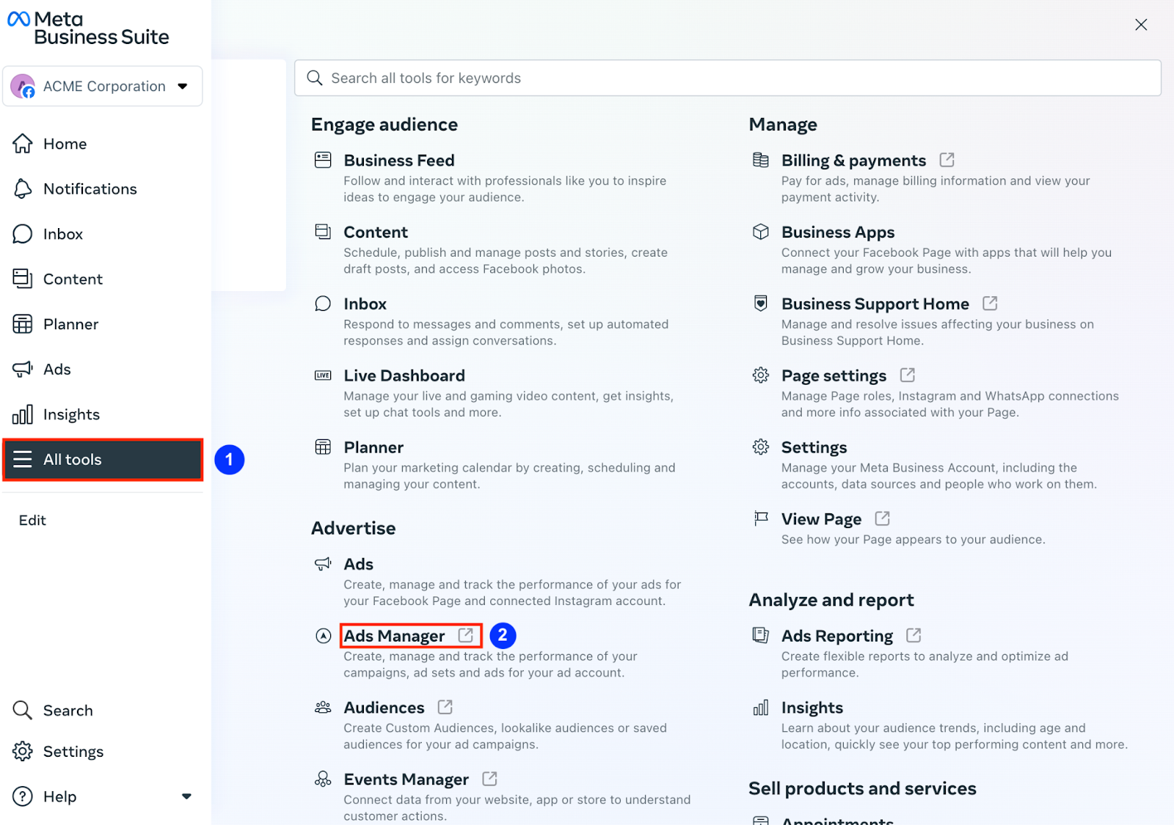Open Insights bar chart sidebar icon
This screenshot has height=825, width=1174.
[x=23, y=414]
